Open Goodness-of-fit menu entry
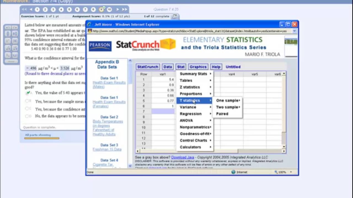This screenshot has height=198, width=353. tap(195, 134)
